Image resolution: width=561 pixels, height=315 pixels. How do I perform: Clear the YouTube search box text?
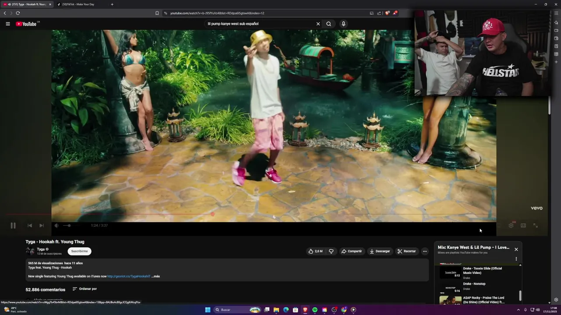[318, 24]
